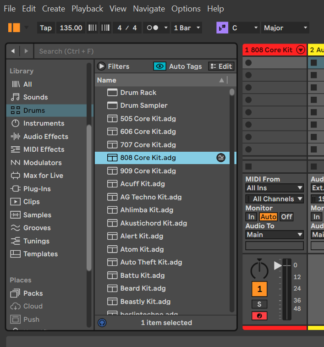The height and width of the screenshot is (347, 324).
Task: Set Monitor to In on track 1
Action: pyautogui.click(x=251, y=217)
